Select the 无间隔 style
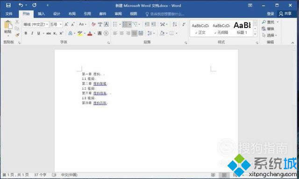 [x=221, y=29]
